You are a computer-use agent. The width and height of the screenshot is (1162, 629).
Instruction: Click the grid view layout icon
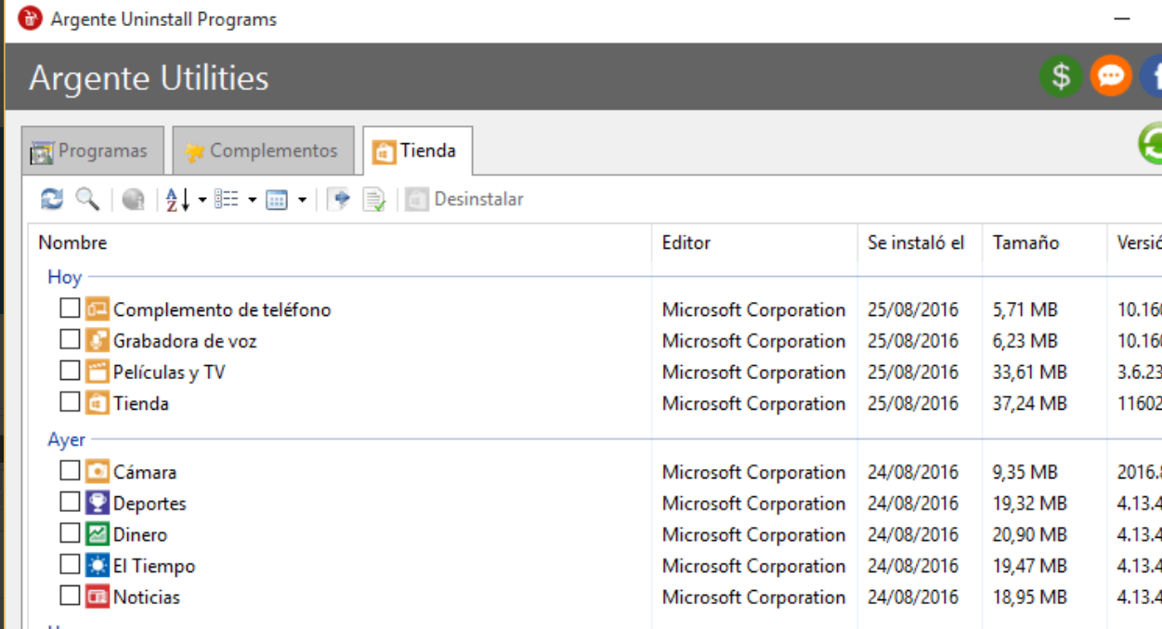point(277,198)
